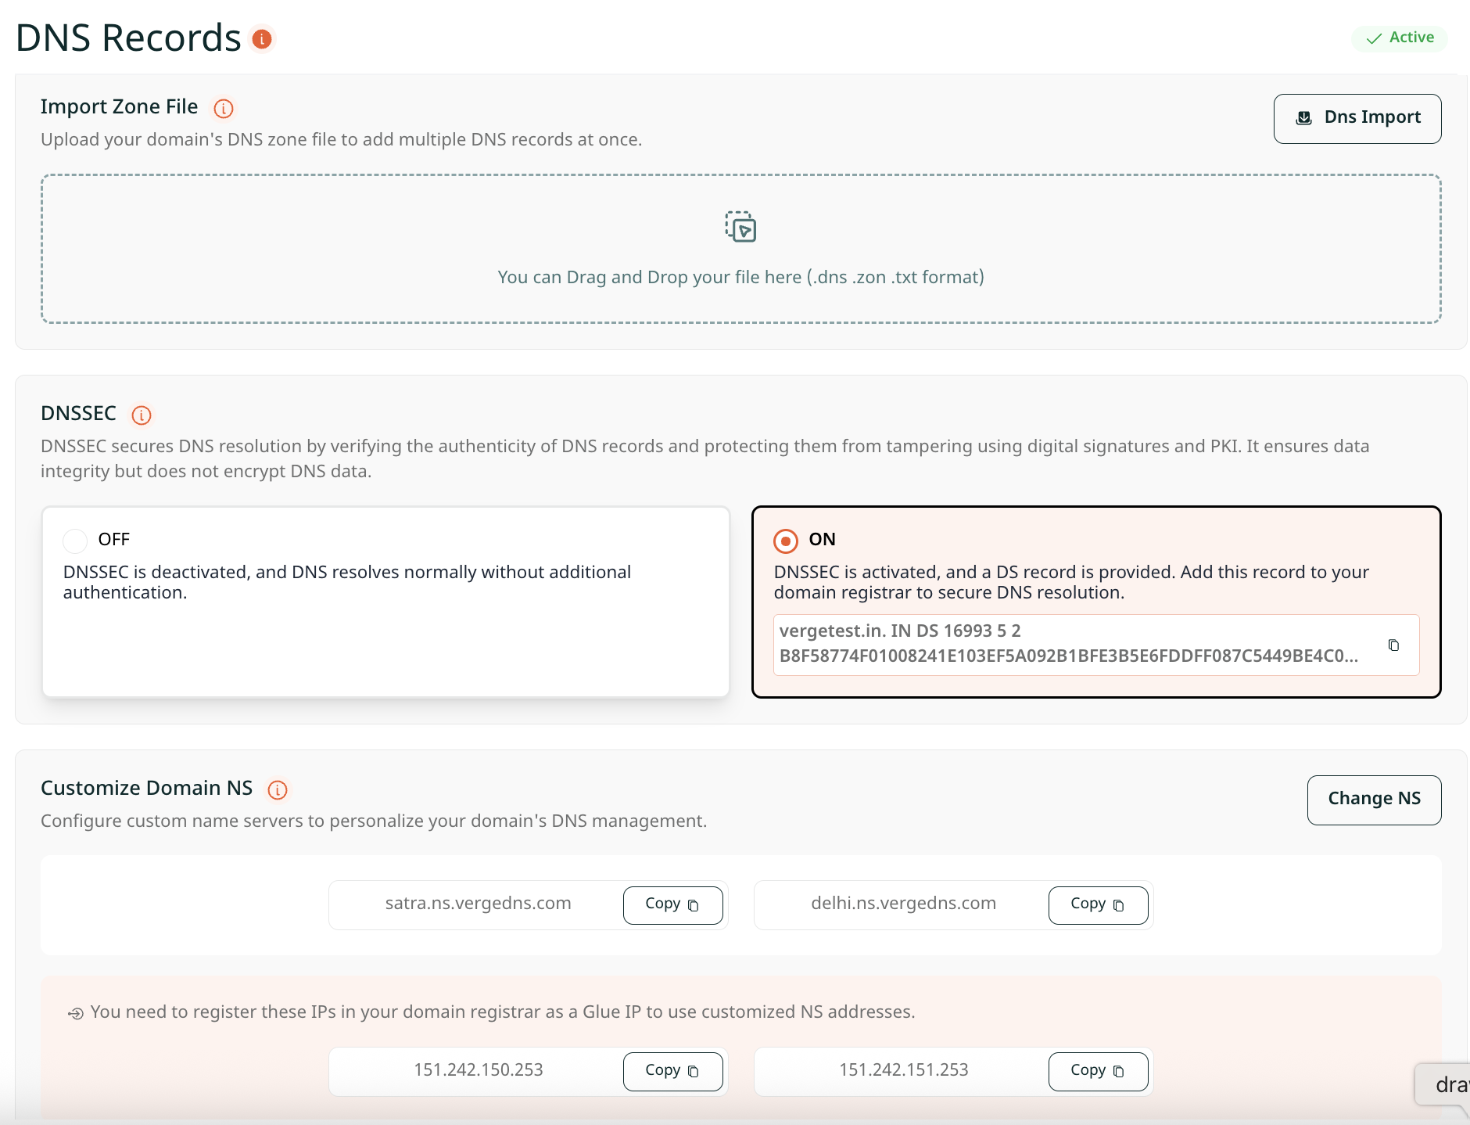The height and width of the screenshot is (1125, 1470).
Task: Click the info icon beside DNS Records title
Action: pyautogui.click(x=262, y=39)
